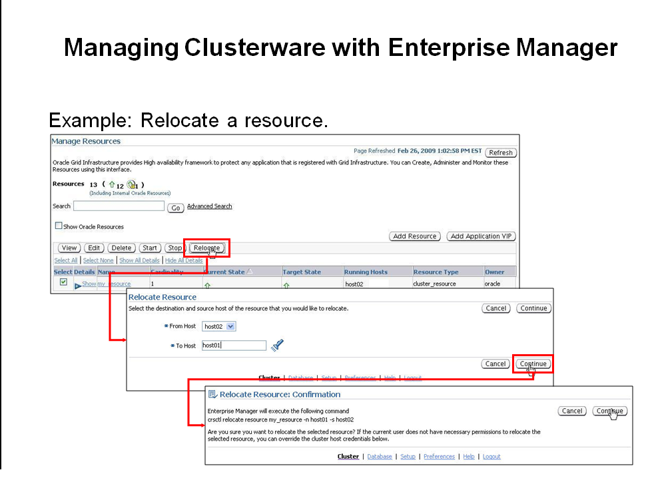This screenshot has width=650, height=494.
Task: Open the Setup page from footer navigation
Action: tap(408, 457)
